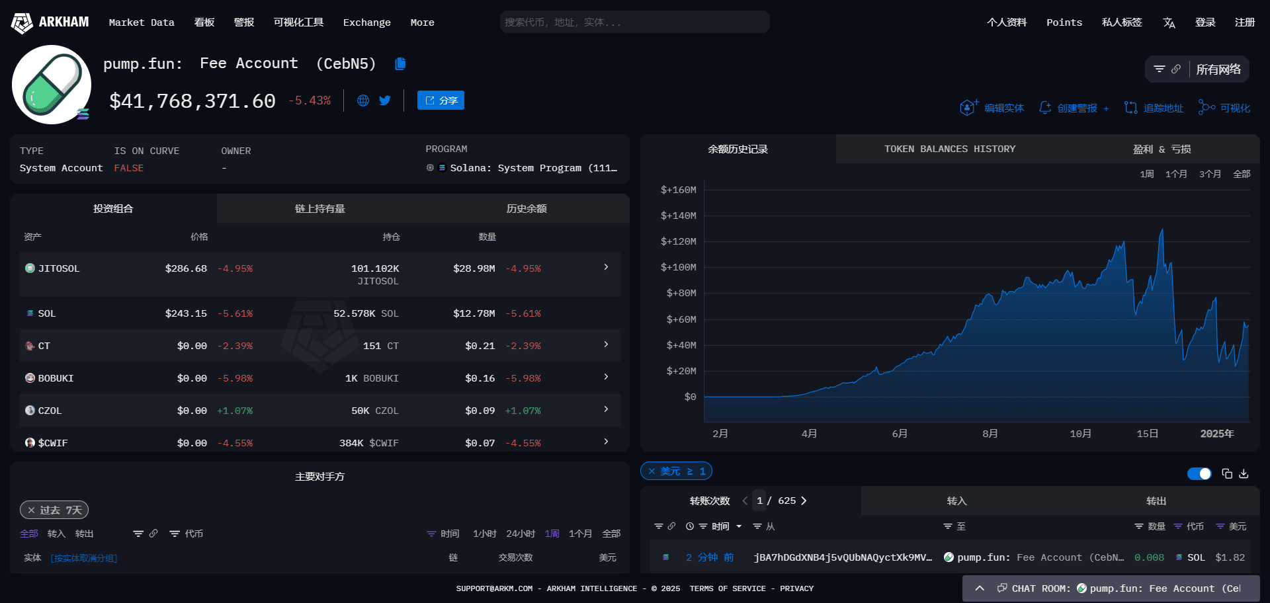Click the 可视化 visualizer graph icon
The height and width of the screenshot is (603, 1270).
tap(1206, 108)
